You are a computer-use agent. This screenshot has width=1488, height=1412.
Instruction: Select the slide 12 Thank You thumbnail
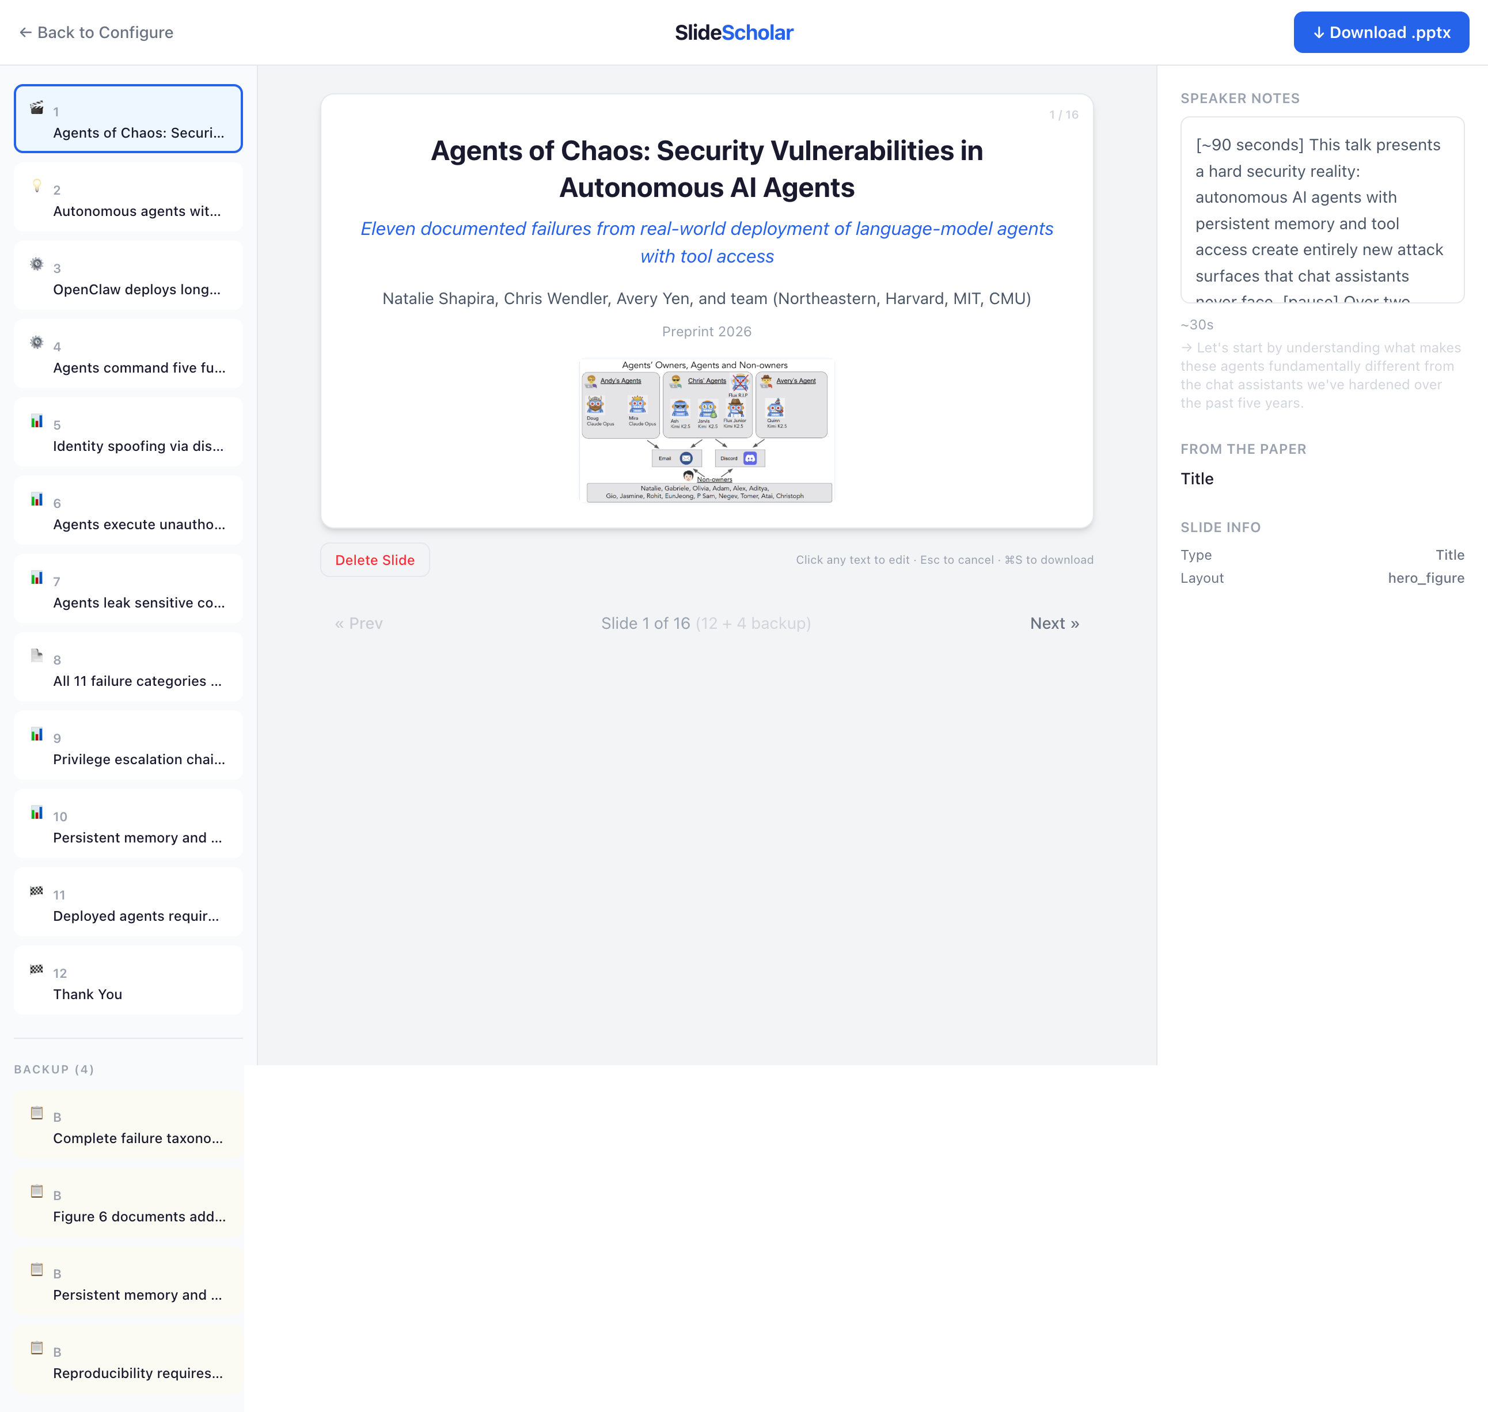(x=128, y=981)
